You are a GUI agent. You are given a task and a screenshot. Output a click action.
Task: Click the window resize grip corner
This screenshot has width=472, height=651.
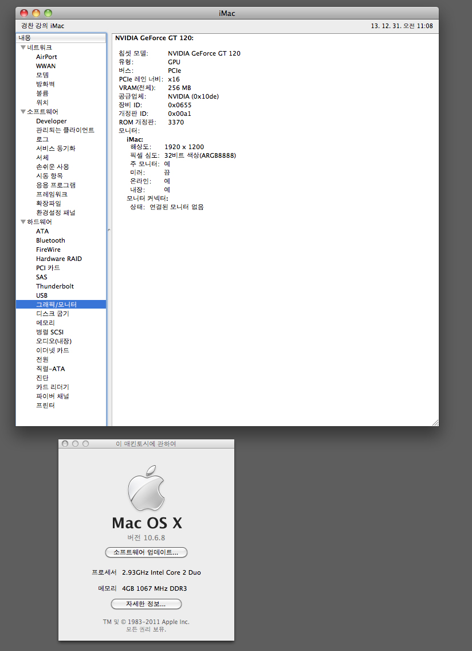pyautogui.click(x=435, y=422)
